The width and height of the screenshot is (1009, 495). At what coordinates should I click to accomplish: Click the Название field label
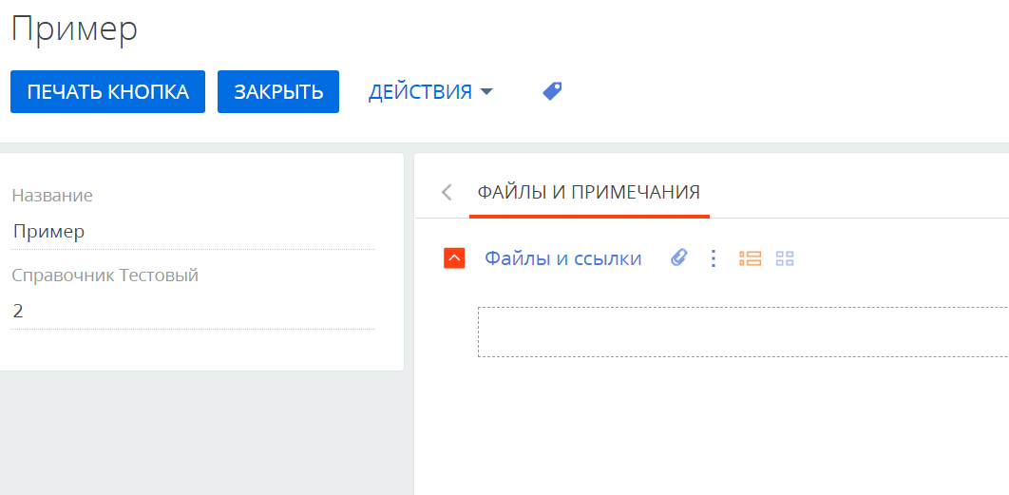click(52, 196)
